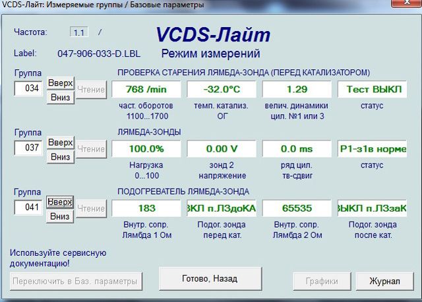Click Чтение button for group 034
The width and height of the screenshot is (422, 302).
point(90,89)
